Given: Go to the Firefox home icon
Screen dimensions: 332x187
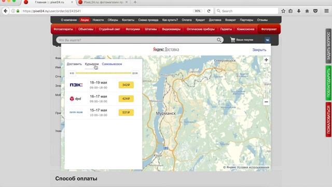Looking at the screenshot, I should click(307, 11).
